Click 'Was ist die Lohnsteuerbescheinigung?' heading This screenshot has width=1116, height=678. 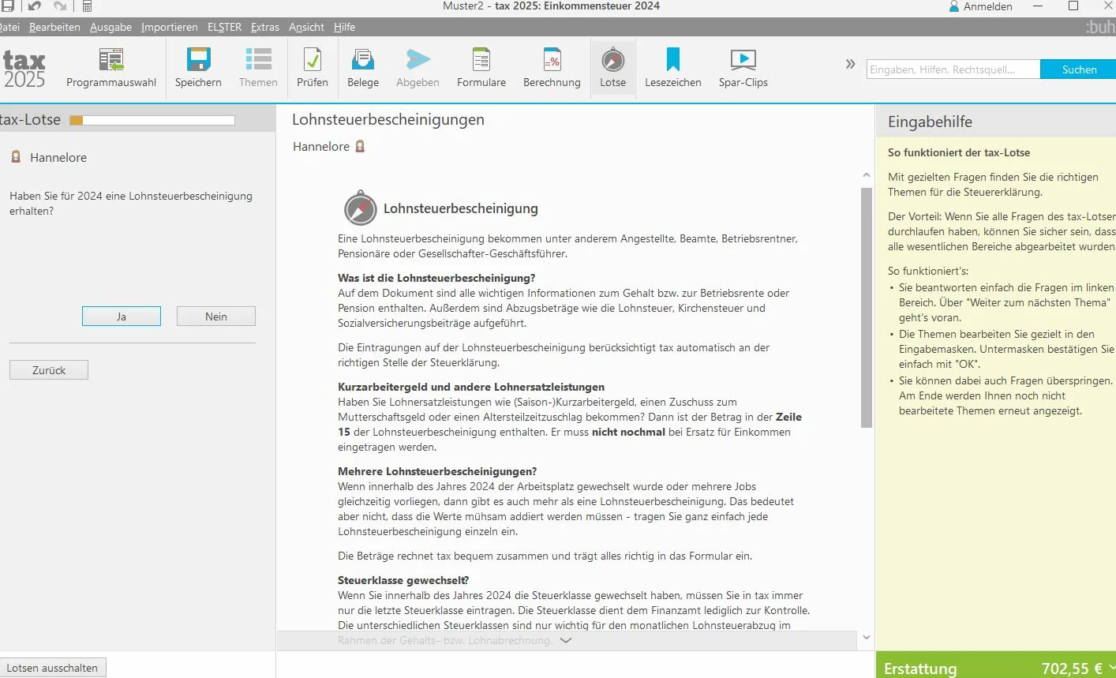pyautogui.click(x=436, y=278)
